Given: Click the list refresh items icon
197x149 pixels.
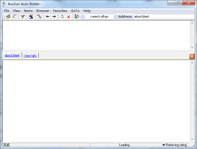Looking at the screenshot, I should (39, 16).
